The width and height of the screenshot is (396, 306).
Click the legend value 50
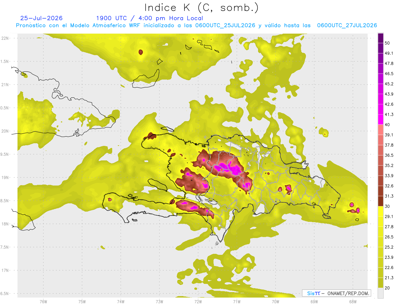(x=388, y=43)
